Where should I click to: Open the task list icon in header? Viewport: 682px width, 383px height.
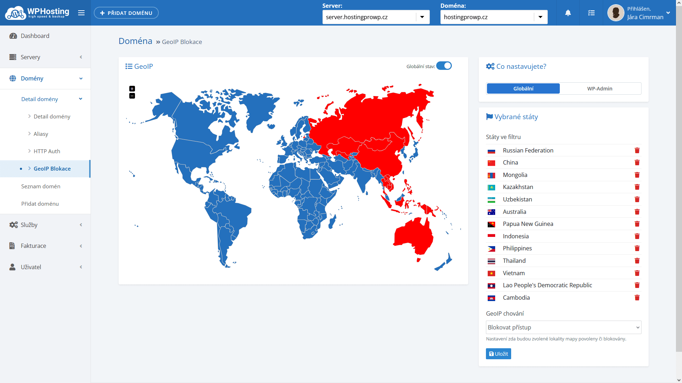point(591,13)
